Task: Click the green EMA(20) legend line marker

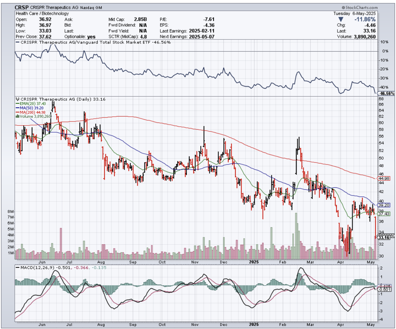Action: click(x=16, y=103)
